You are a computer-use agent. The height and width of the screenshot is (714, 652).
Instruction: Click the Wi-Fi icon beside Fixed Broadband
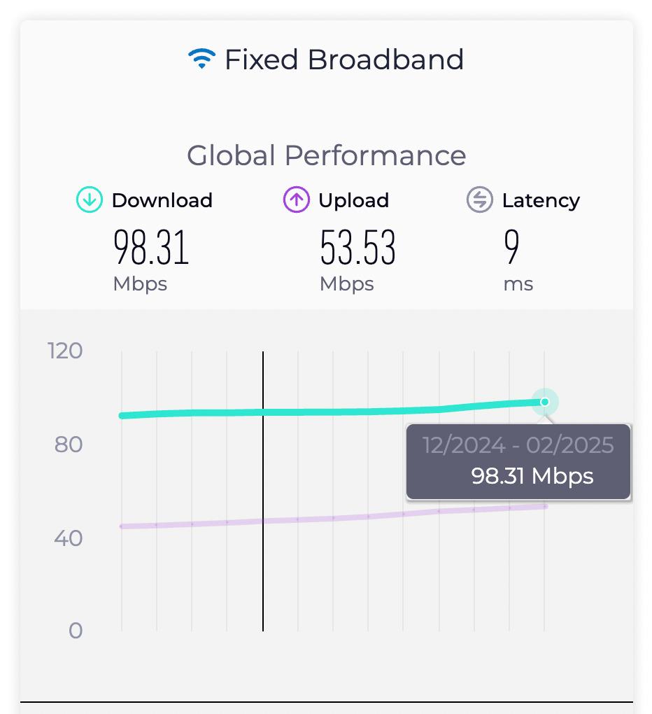[201, 58]
